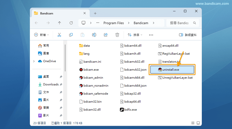Click the This PC monitor icon in address bar
The image size is (232, 129).
pyautogui.click(x=84, y=23)
